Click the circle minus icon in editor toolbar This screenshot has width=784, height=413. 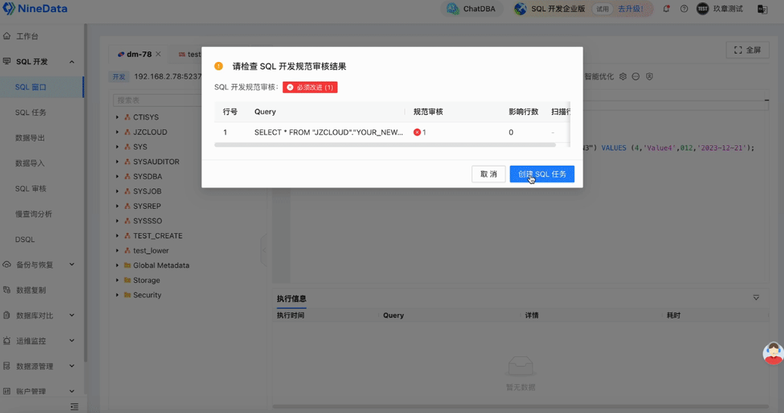click(636, 76)
